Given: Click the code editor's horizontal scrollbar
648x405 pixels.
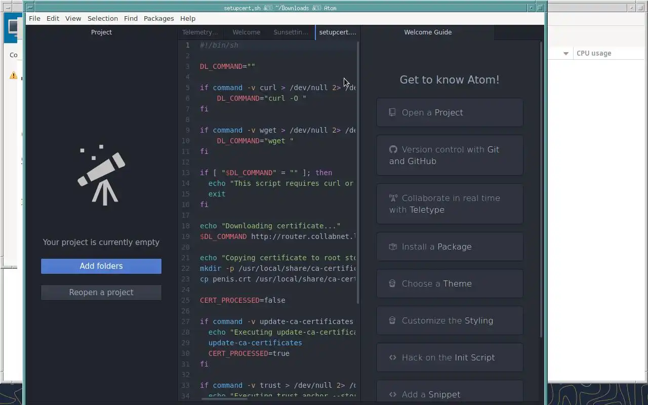Looking at the screenshot, I should pyautogui.click(x=224, y=399).
